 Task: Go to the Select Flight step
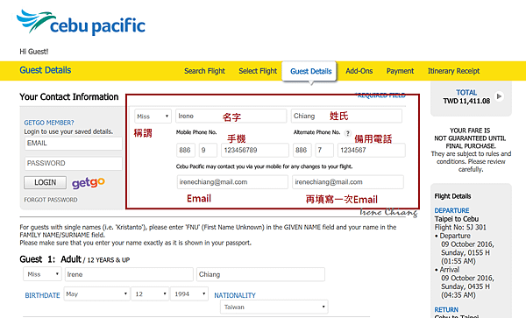(258, 71)
